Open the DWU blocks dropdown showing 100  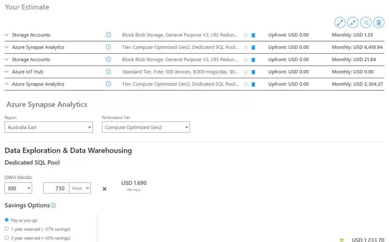(18, 188)
